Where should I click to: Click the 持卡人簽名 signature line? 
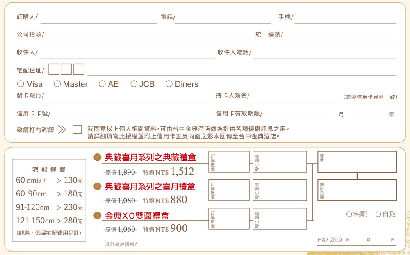322,98
